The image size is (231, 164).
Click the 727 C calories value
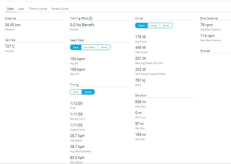point(10,46)
